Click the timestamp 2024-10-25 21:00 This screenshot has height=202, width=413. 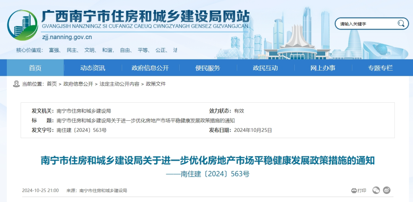pyautogui.click(x=41, y=191)
